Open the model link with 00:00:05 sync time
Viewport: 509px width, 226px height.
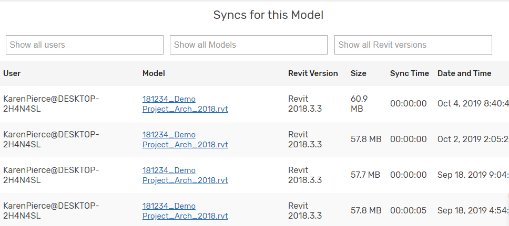pyautogui.click(x=185, y=211)
